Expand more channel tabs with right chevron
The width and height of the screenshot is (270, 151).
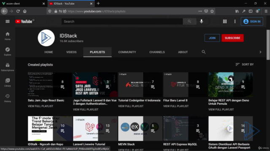(260, 52)
